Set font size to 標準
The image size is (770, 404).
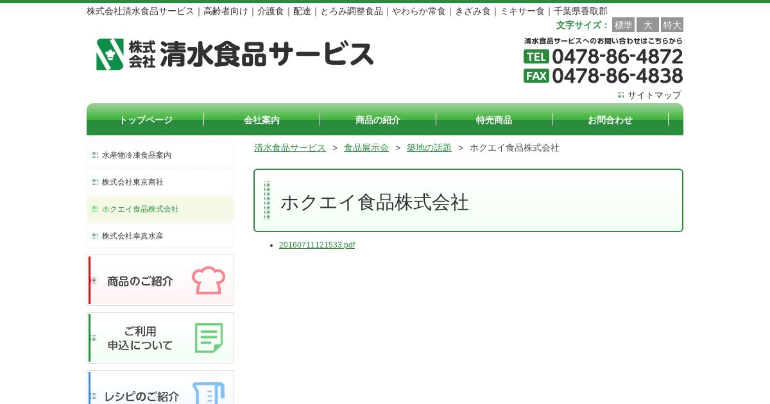tap(623, 25)
